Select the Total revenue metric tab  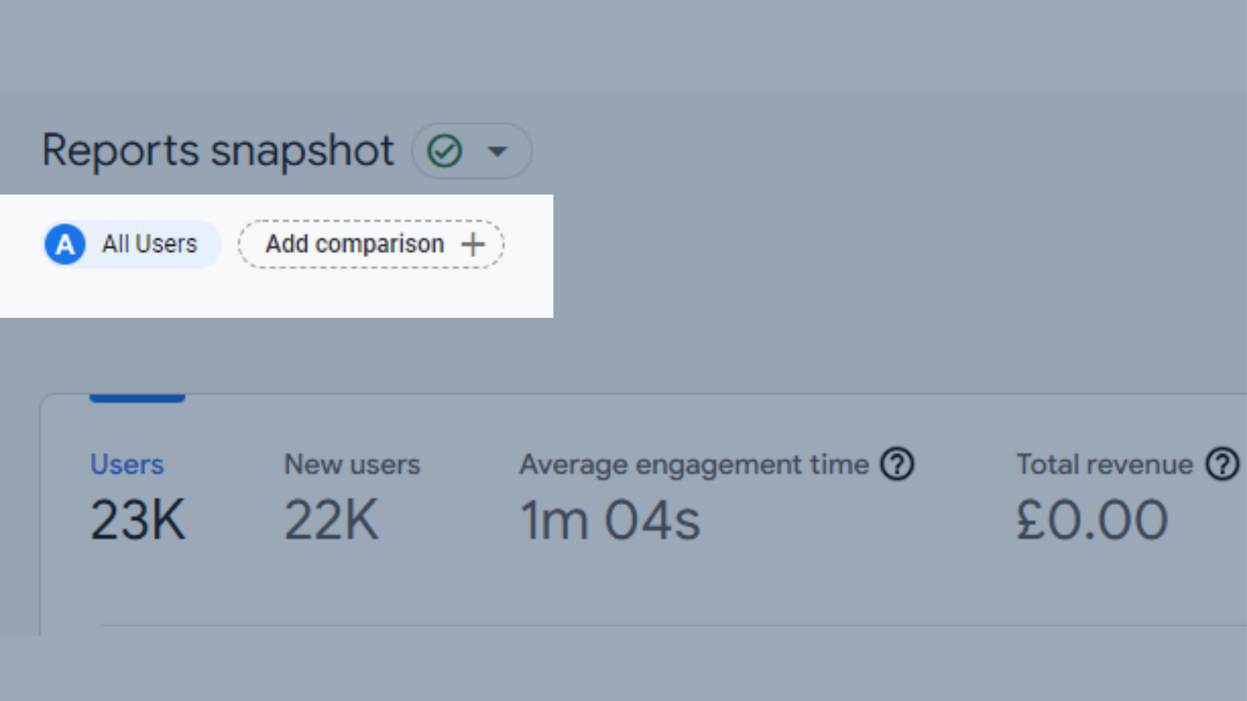point(1104,465)
